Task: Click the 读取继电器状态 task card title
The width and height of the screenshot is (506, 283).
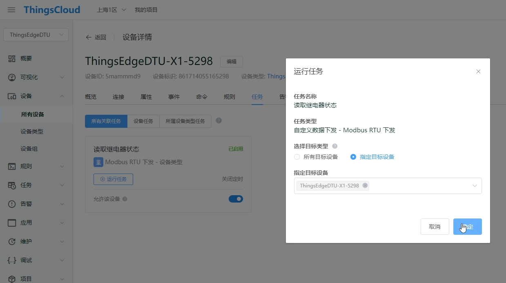Action: pyautogui.click(x=116, y=149)
